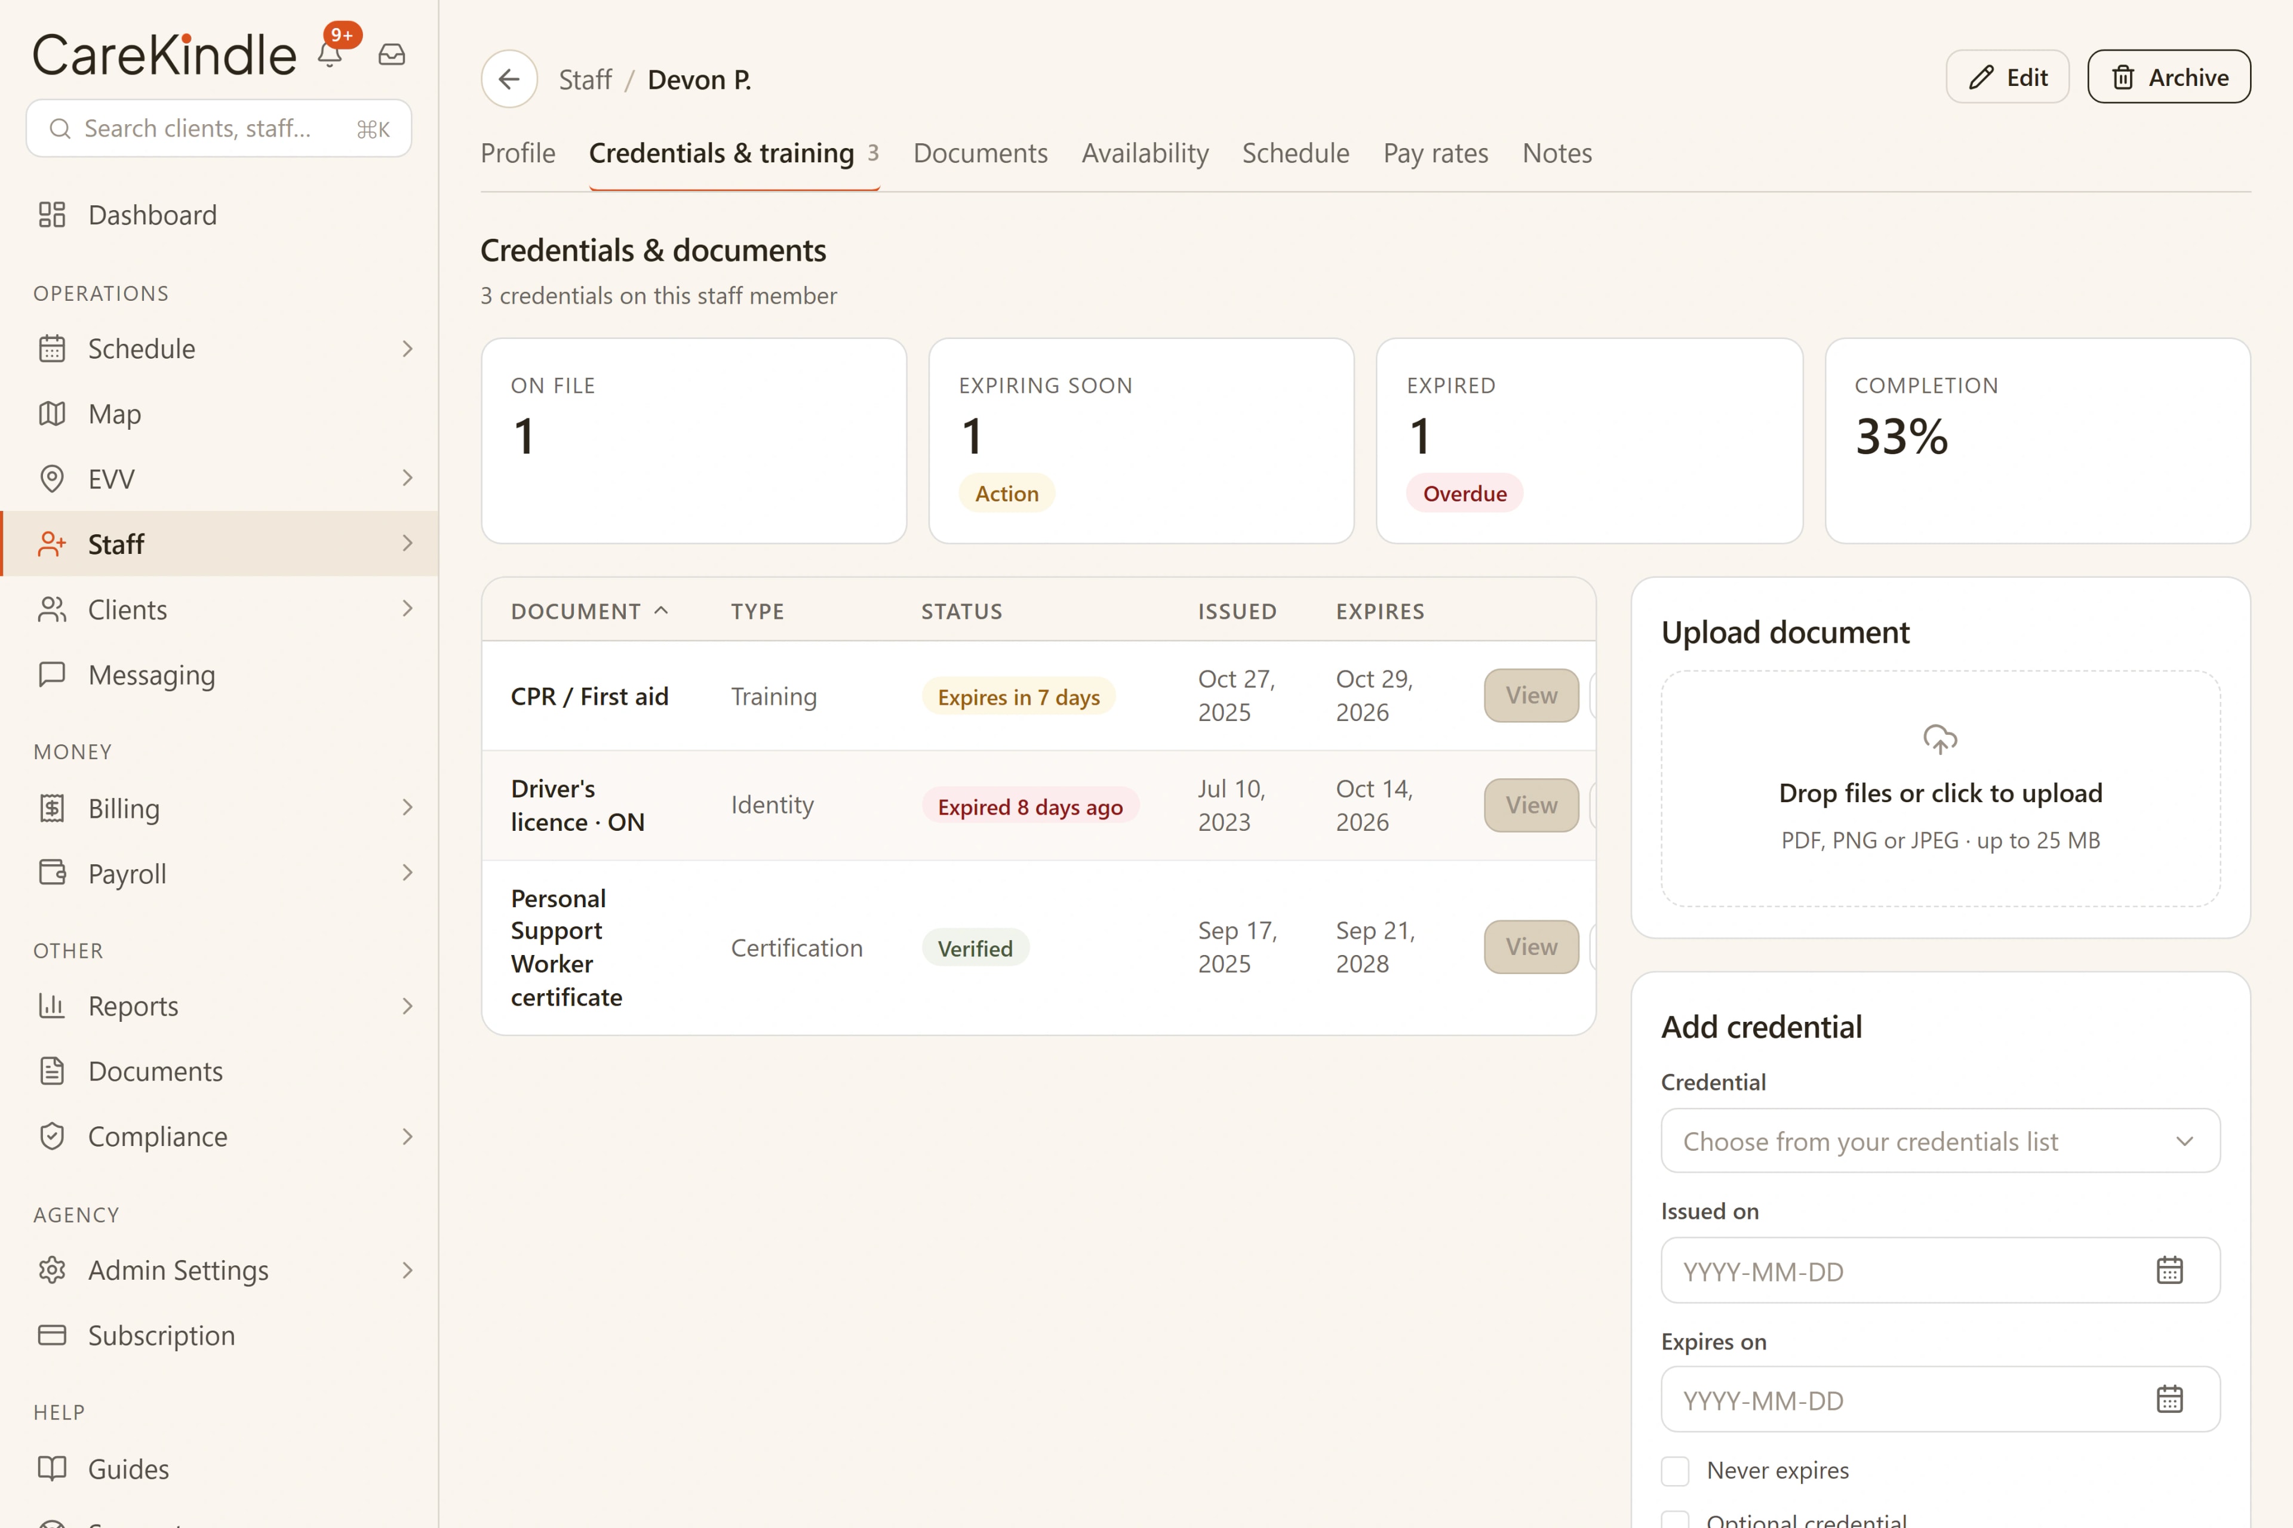The image size is (2293, 1528).
Task: Click the Dashboard grid icon
Action: click(52, 215)
